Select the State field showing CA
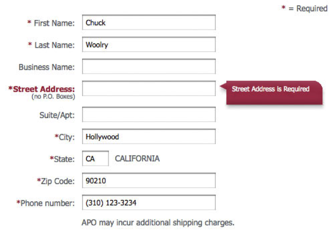The height and width of the screenshot is (231, 329). [x=95, y=158]
